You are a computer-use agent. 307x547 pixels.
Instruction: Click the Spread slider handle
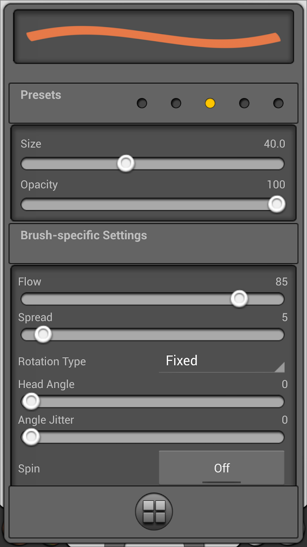tap(43, 334)
